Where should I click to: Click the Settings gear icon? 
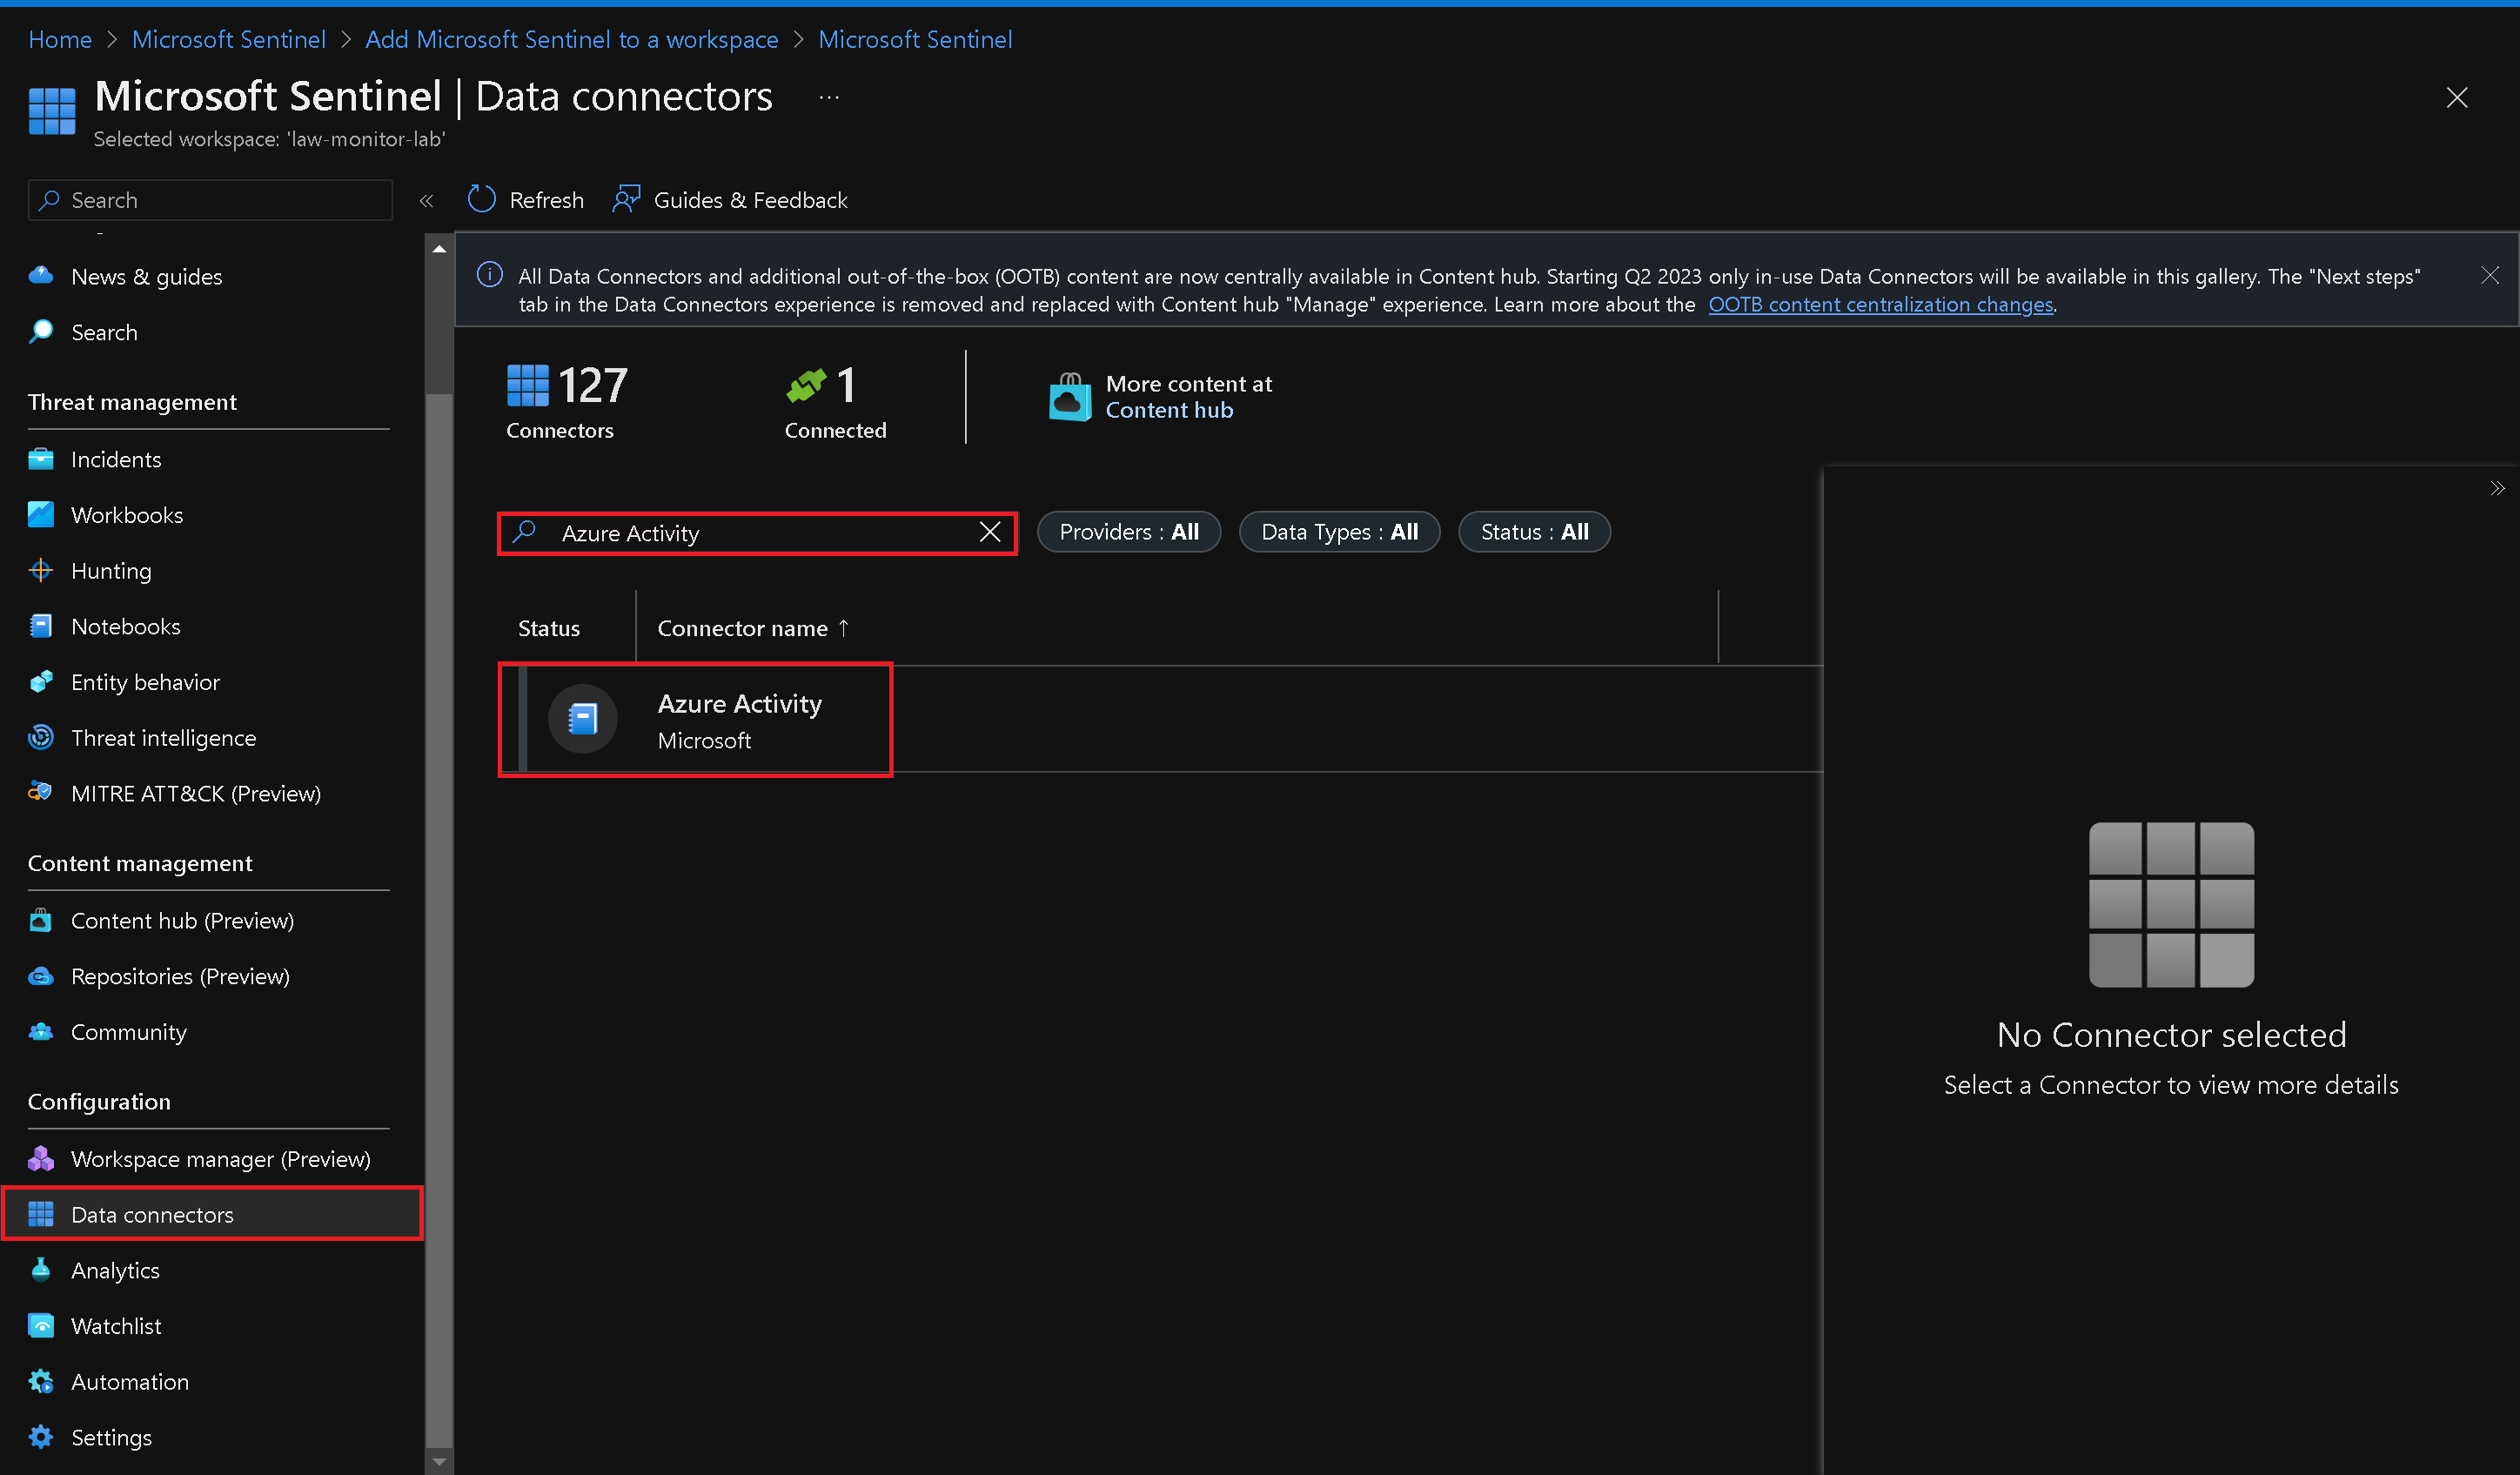(x=41, y=1436)
